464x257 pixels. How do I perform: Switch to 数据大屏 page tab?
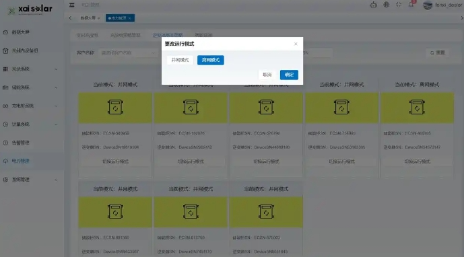click(88, 18)
